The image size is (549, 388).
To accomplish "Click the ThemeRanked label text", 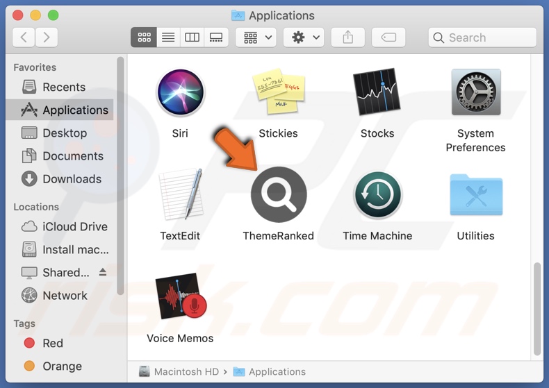I will click(279, 235).
